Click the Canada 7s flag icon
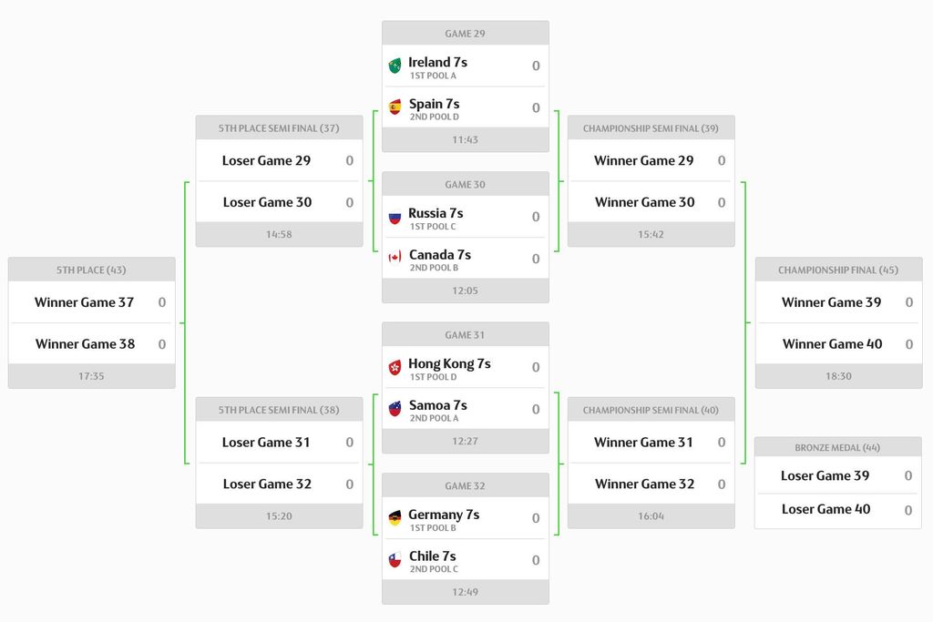Screen dimensions: 933x622 395,258
